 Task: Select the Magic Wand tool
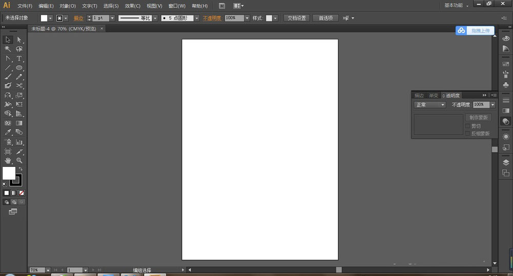point(8,49)
